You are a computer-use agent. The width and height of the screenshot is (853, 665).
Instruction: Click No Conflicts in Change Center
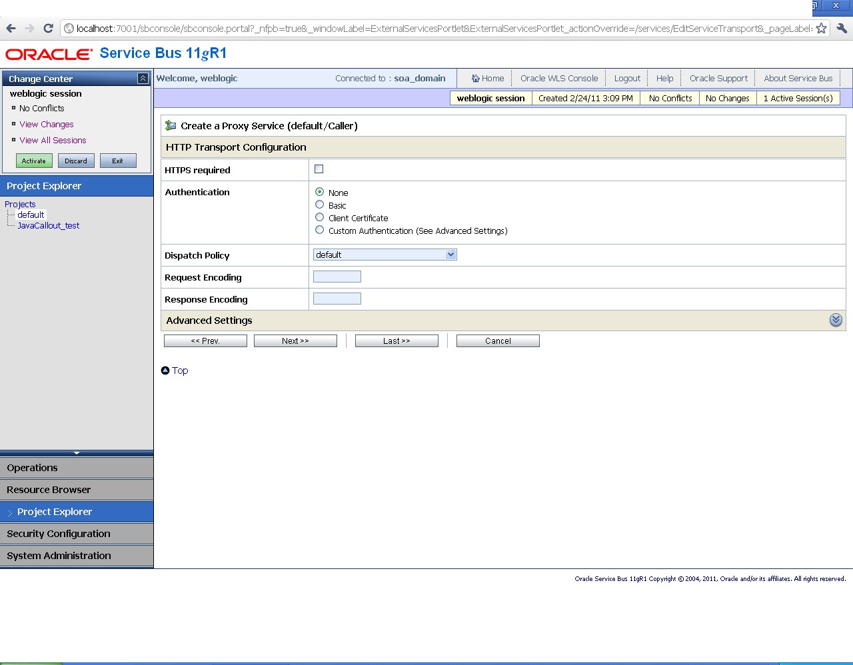[41, 108]
